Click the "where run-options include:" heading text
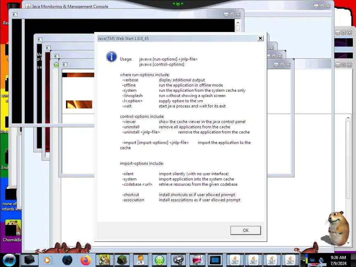 tap(145, 75)
